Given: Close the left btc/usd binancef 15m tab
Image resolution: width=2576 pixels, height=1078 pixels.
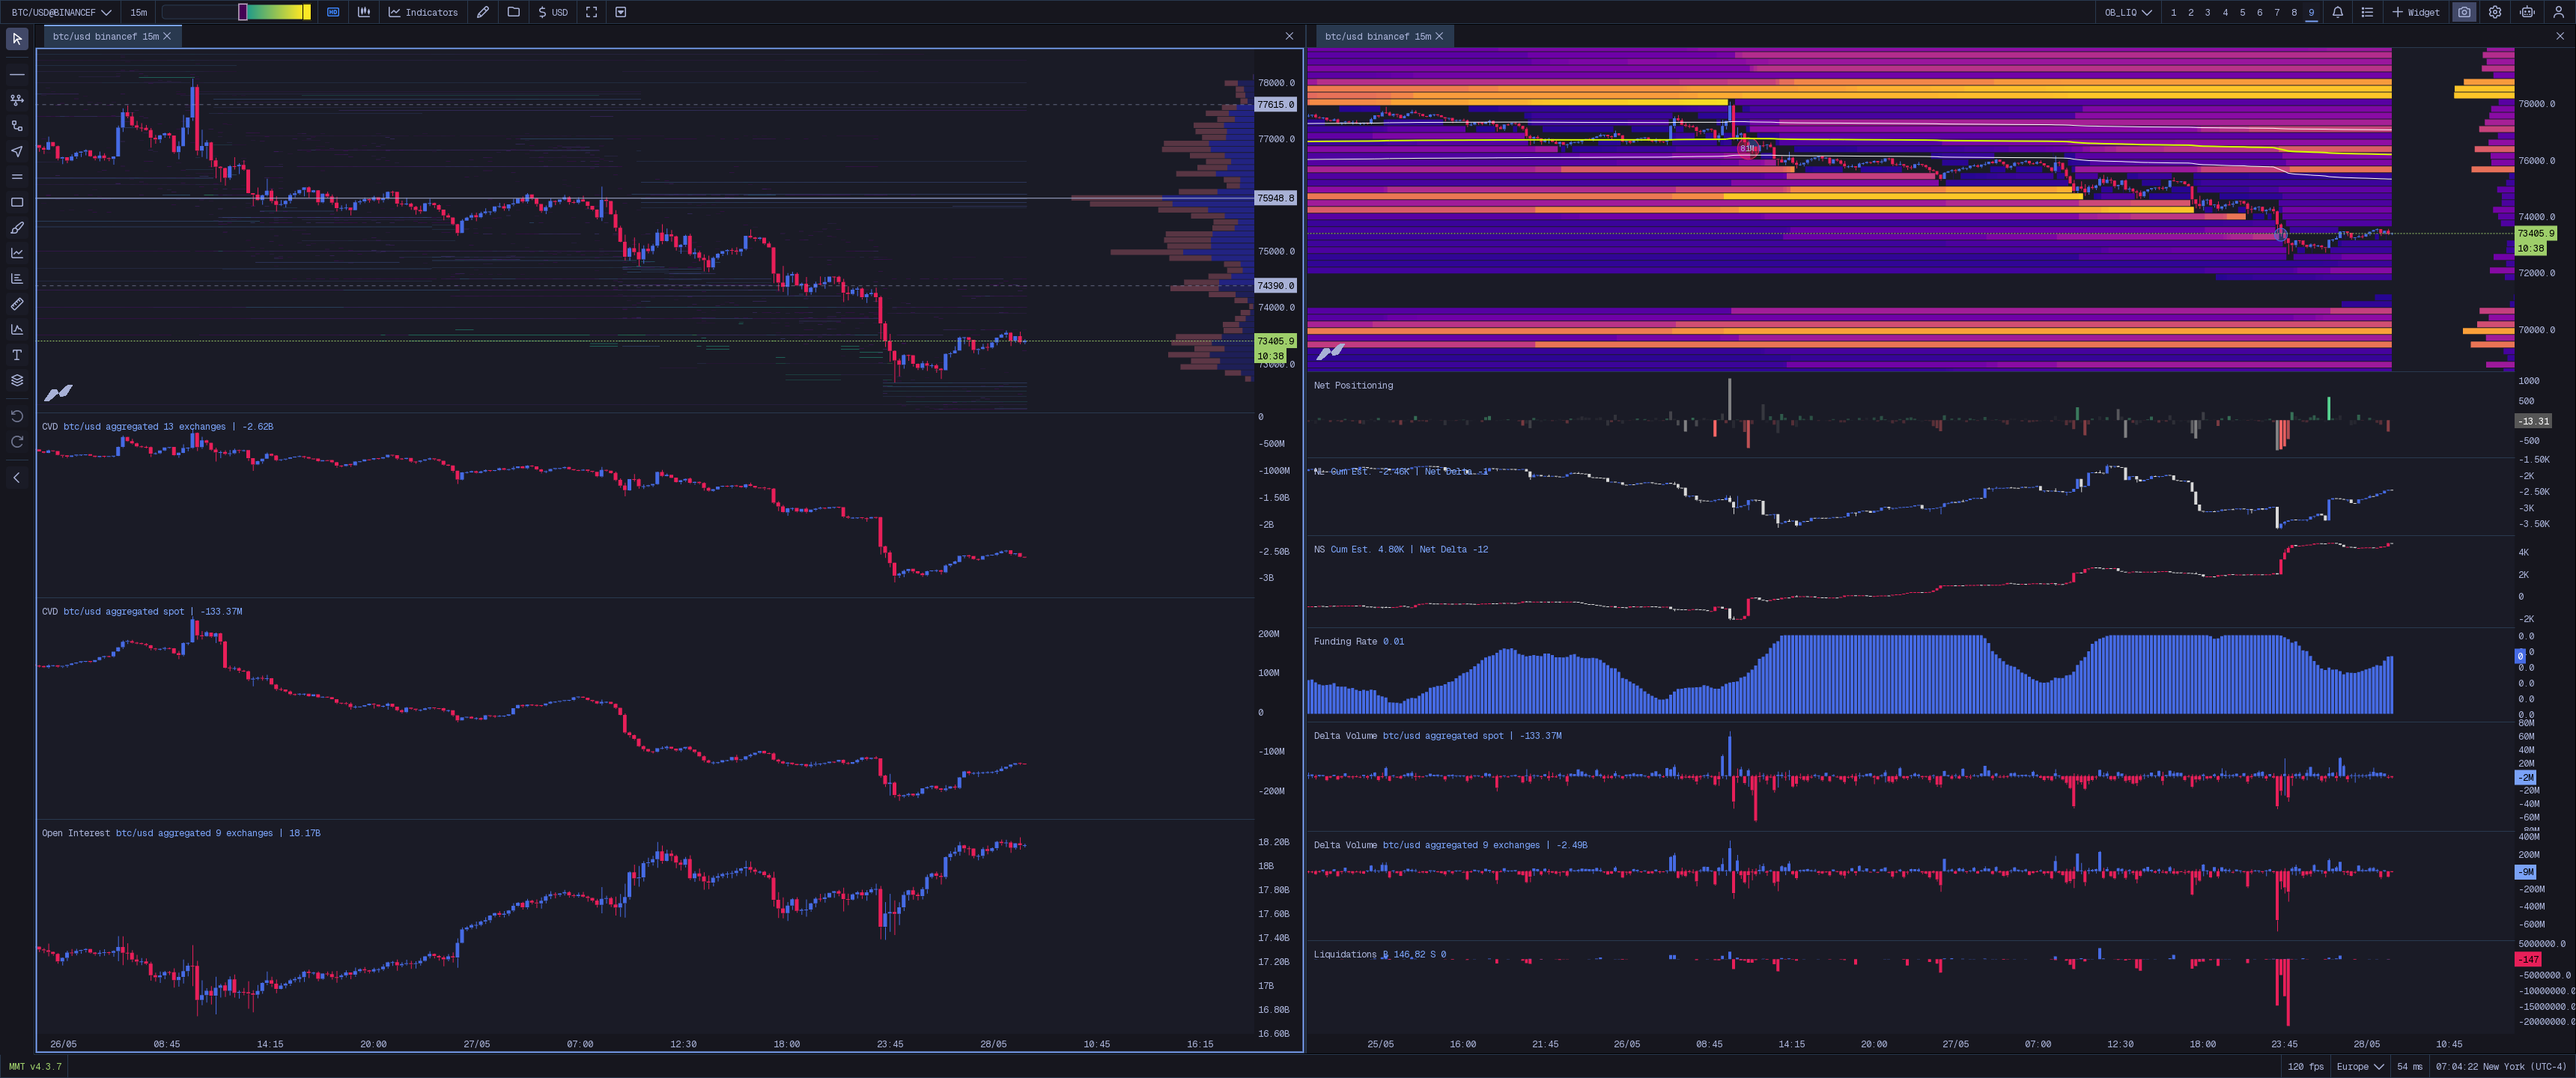Looking at the screenshot, I should [x=167, y=36].
